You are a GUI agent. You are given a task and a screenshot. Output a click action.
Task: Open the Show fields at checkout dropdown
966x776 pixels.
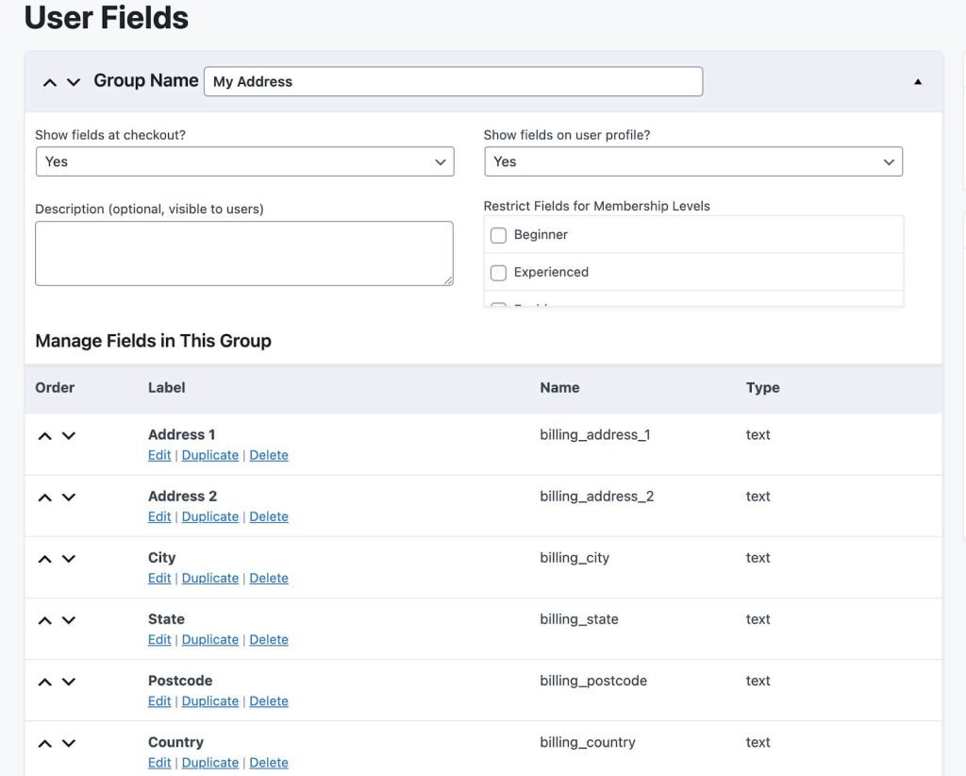click(x=244, y=161)
